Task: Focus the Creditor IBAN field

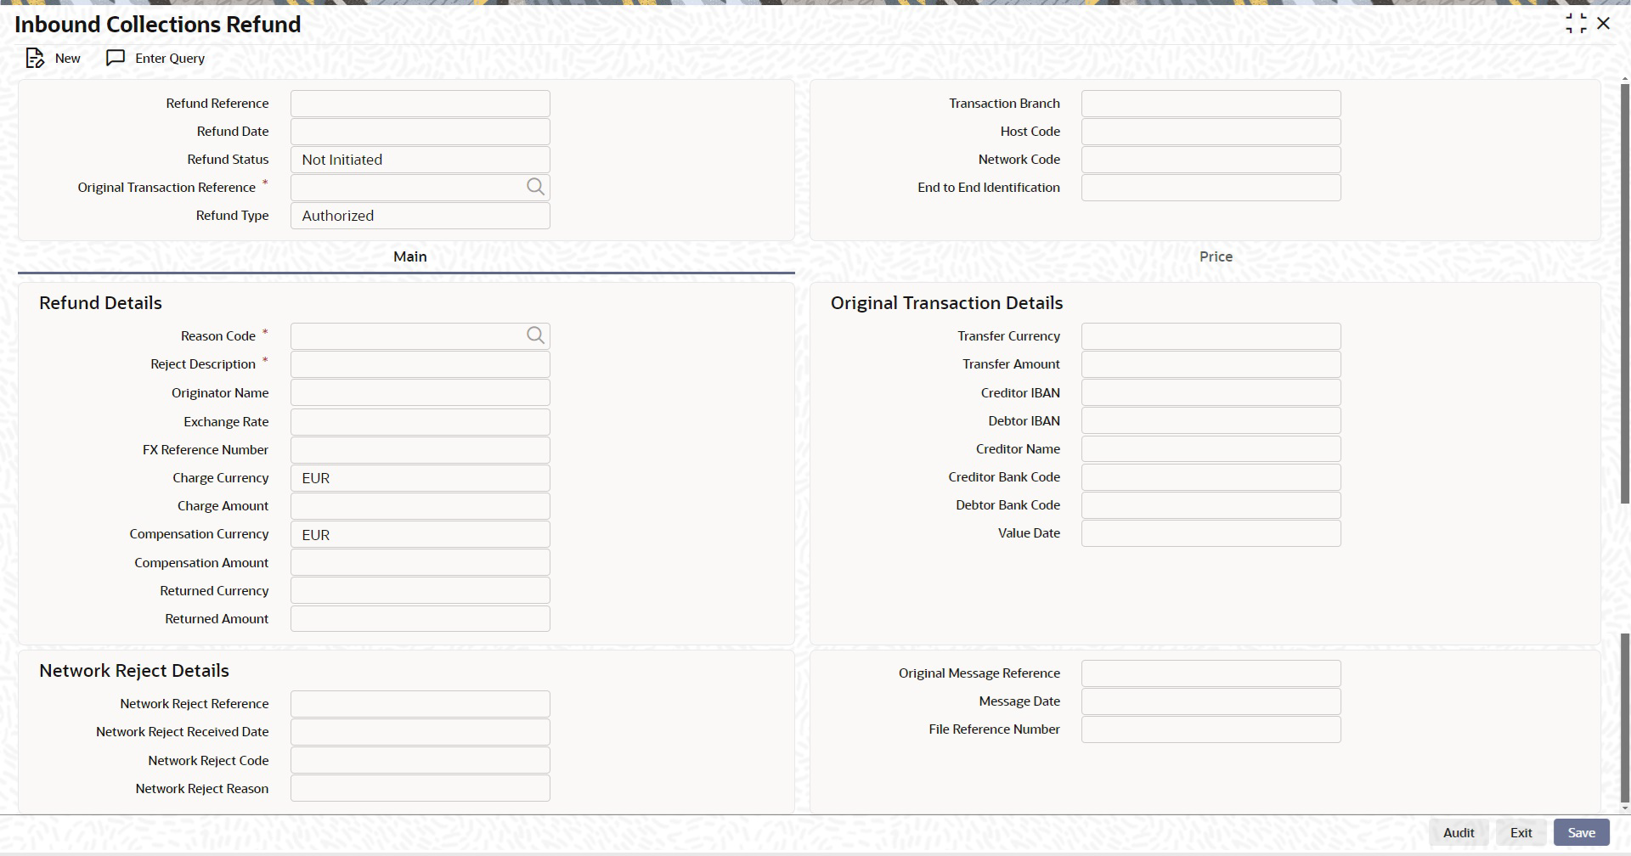Action: 1211,392
